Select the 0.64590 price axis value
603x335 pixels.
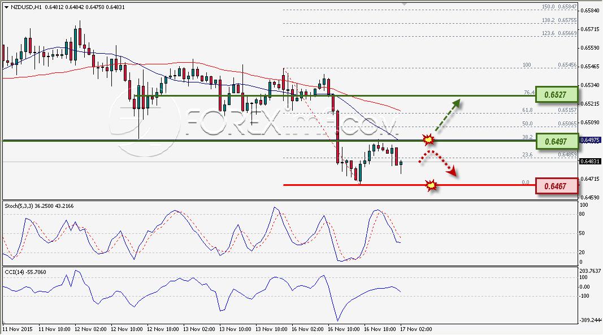click(590, 197)
